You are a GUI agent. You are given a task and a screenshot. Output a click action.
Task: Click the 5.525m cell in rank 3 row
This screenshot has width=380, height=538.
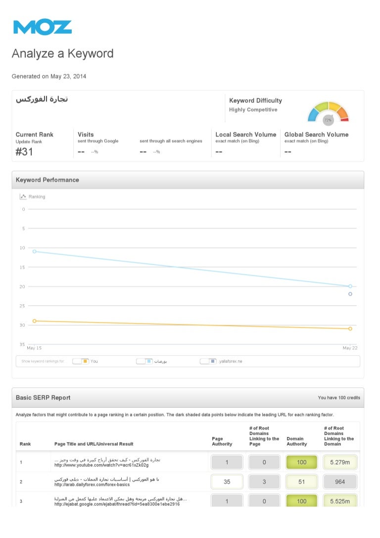click(x=340, y=501)
